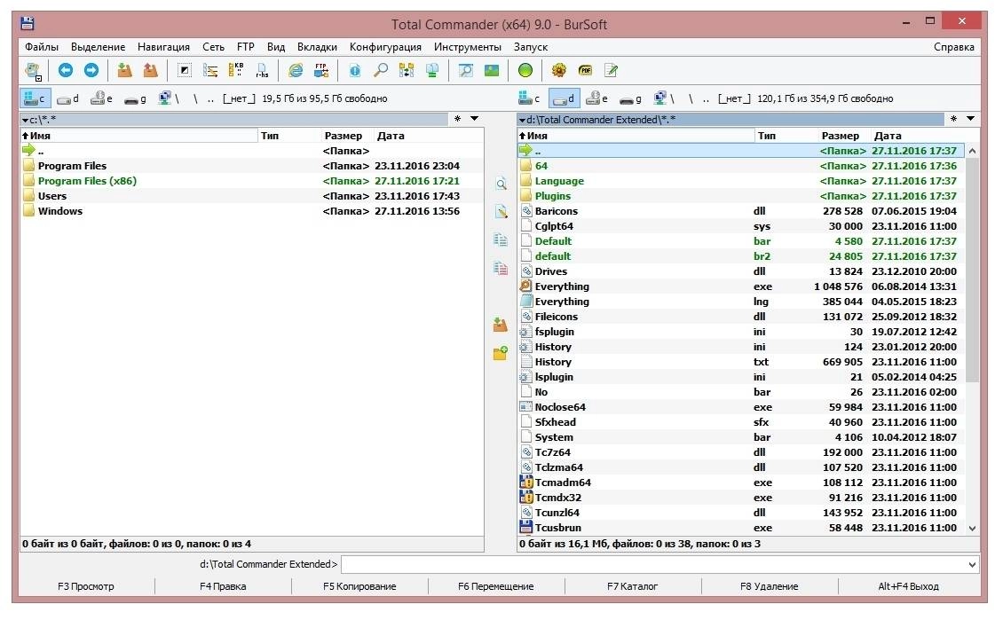Click the picture thumbnail toolbar icon
The width and height of the screenshot is (1003, 620).
(491, 70)
